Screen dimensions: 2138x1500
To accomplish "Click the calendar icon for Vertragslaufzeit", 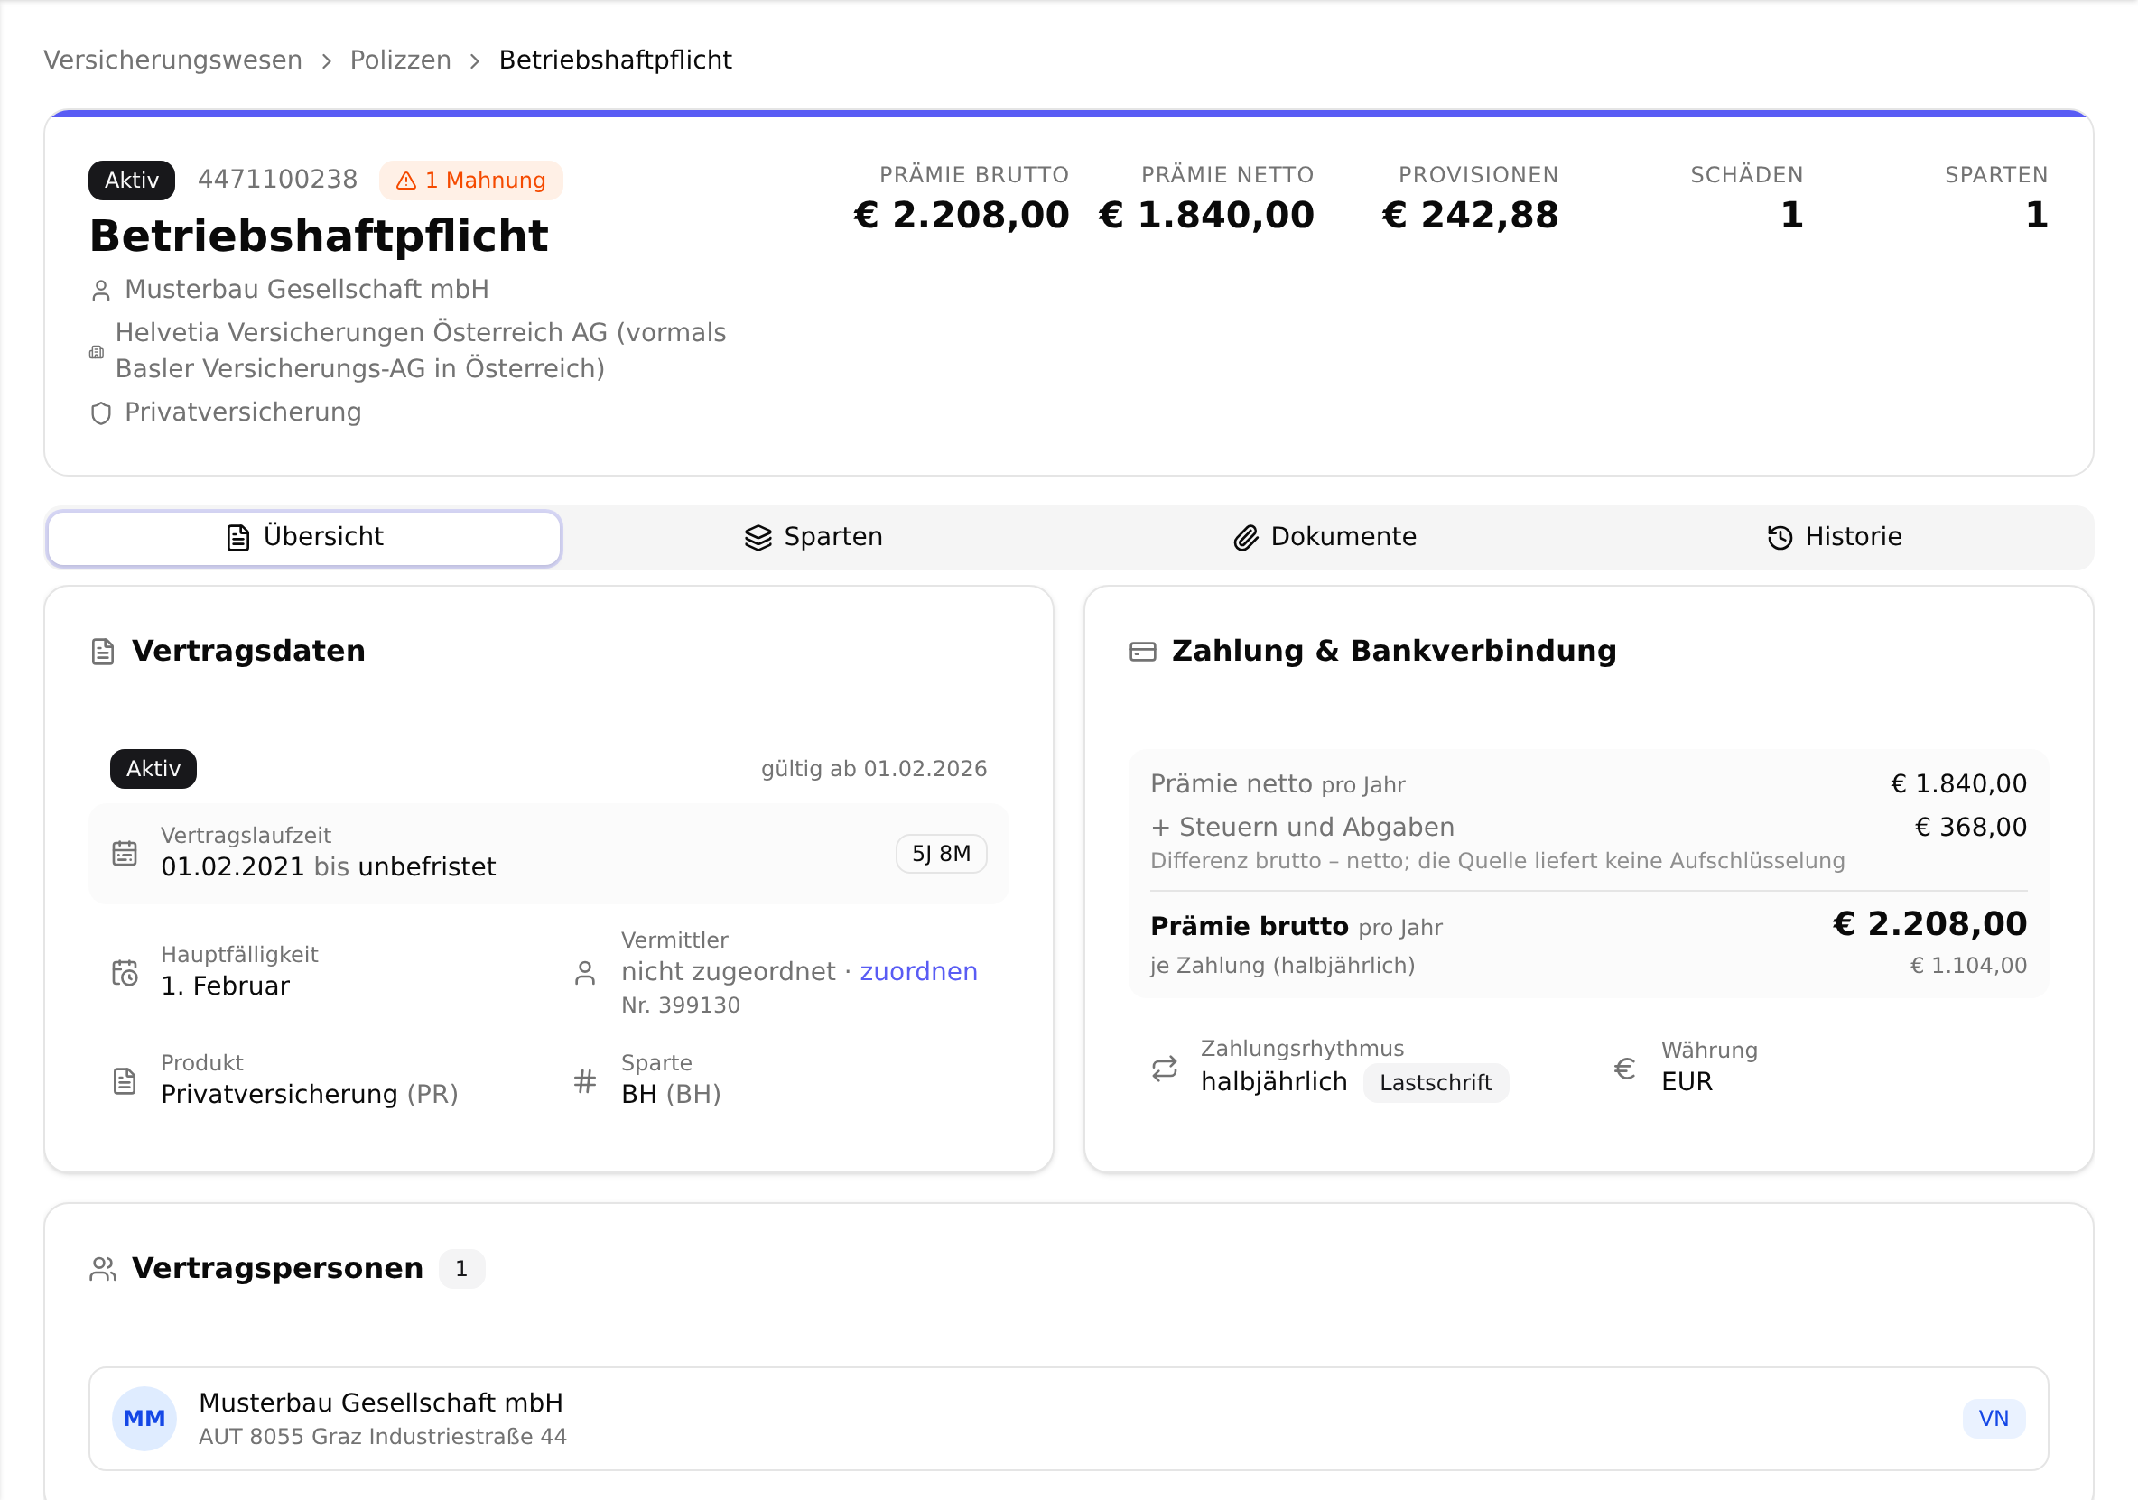I will click(x=125, y=853).
